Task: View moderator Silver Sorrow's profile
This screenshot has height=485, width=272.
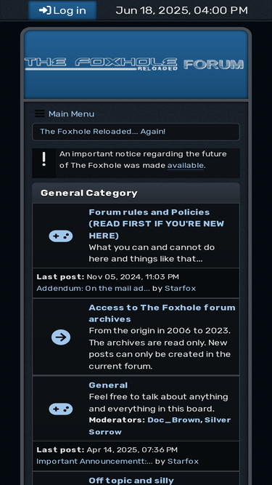Action: point(160,426)
